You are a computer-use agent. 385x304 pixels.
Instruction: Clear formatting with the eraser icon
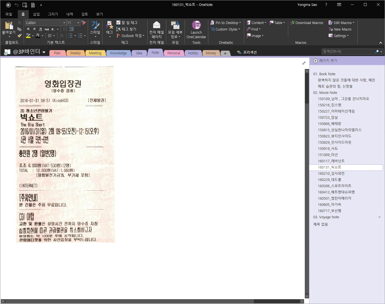tap(83, 23)
